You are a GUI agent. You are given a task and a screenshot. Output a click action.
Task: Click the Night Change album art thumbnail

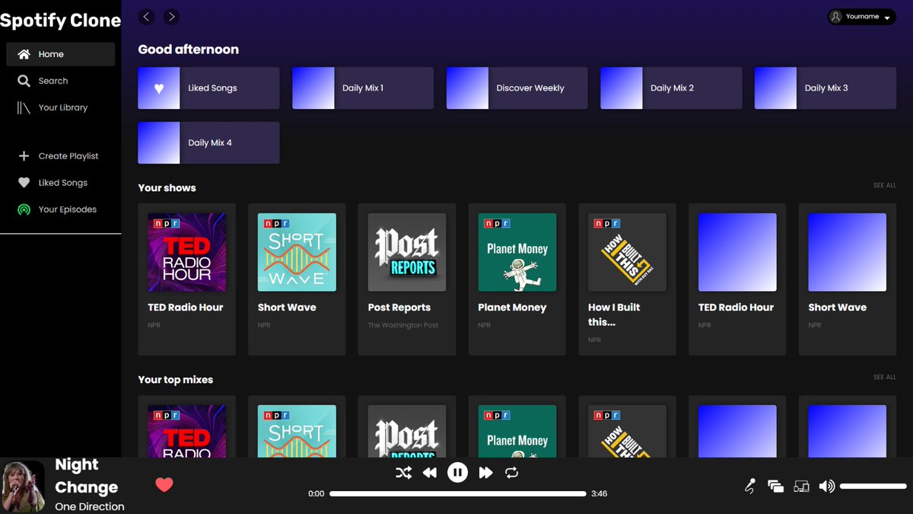[24, 485]
